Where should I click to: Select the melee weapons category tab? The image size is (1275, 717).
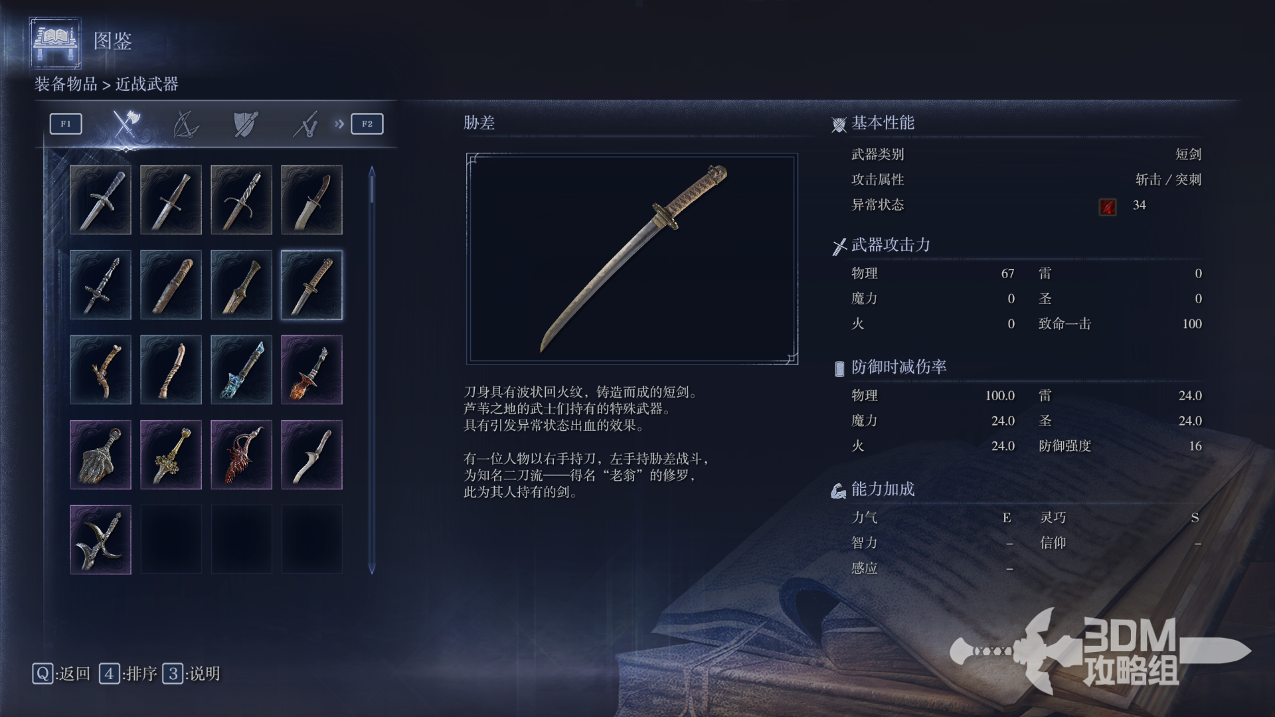[125, 124]
